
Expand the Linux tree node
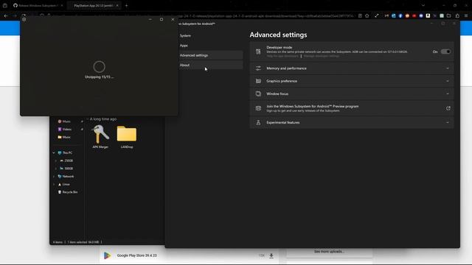click(54, 185)
